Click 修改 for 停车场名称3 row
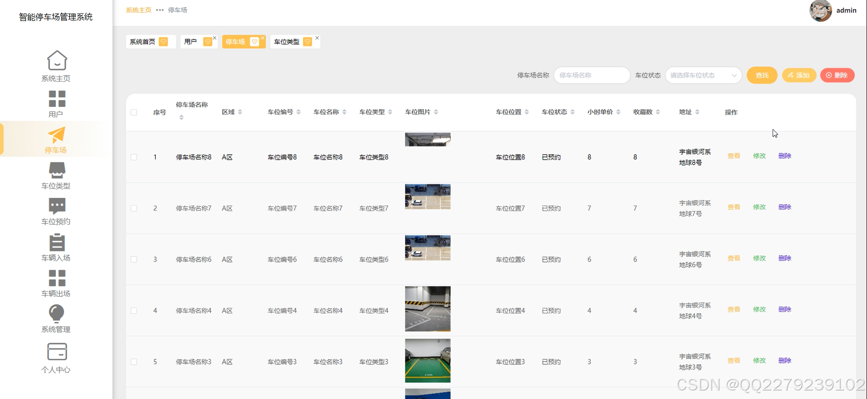Viewport: 867px width, 399px height. click(760, 361)
